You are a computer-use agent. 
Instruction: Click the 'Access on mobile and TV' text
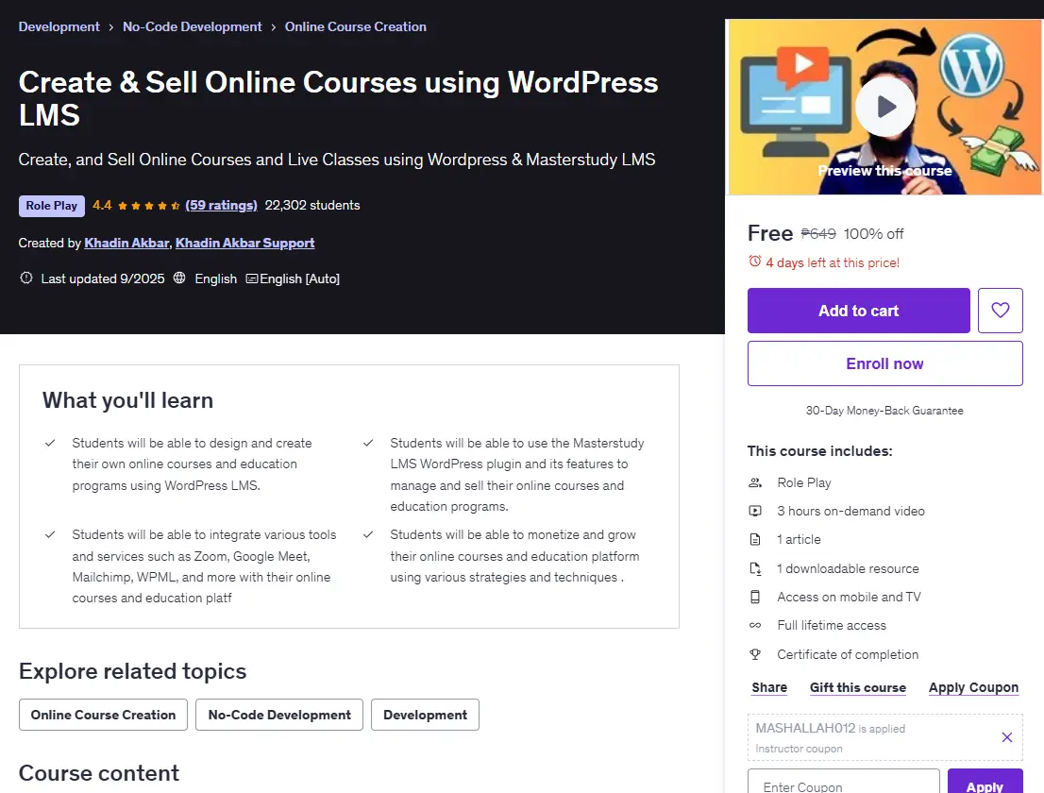[x=849, y=598]
